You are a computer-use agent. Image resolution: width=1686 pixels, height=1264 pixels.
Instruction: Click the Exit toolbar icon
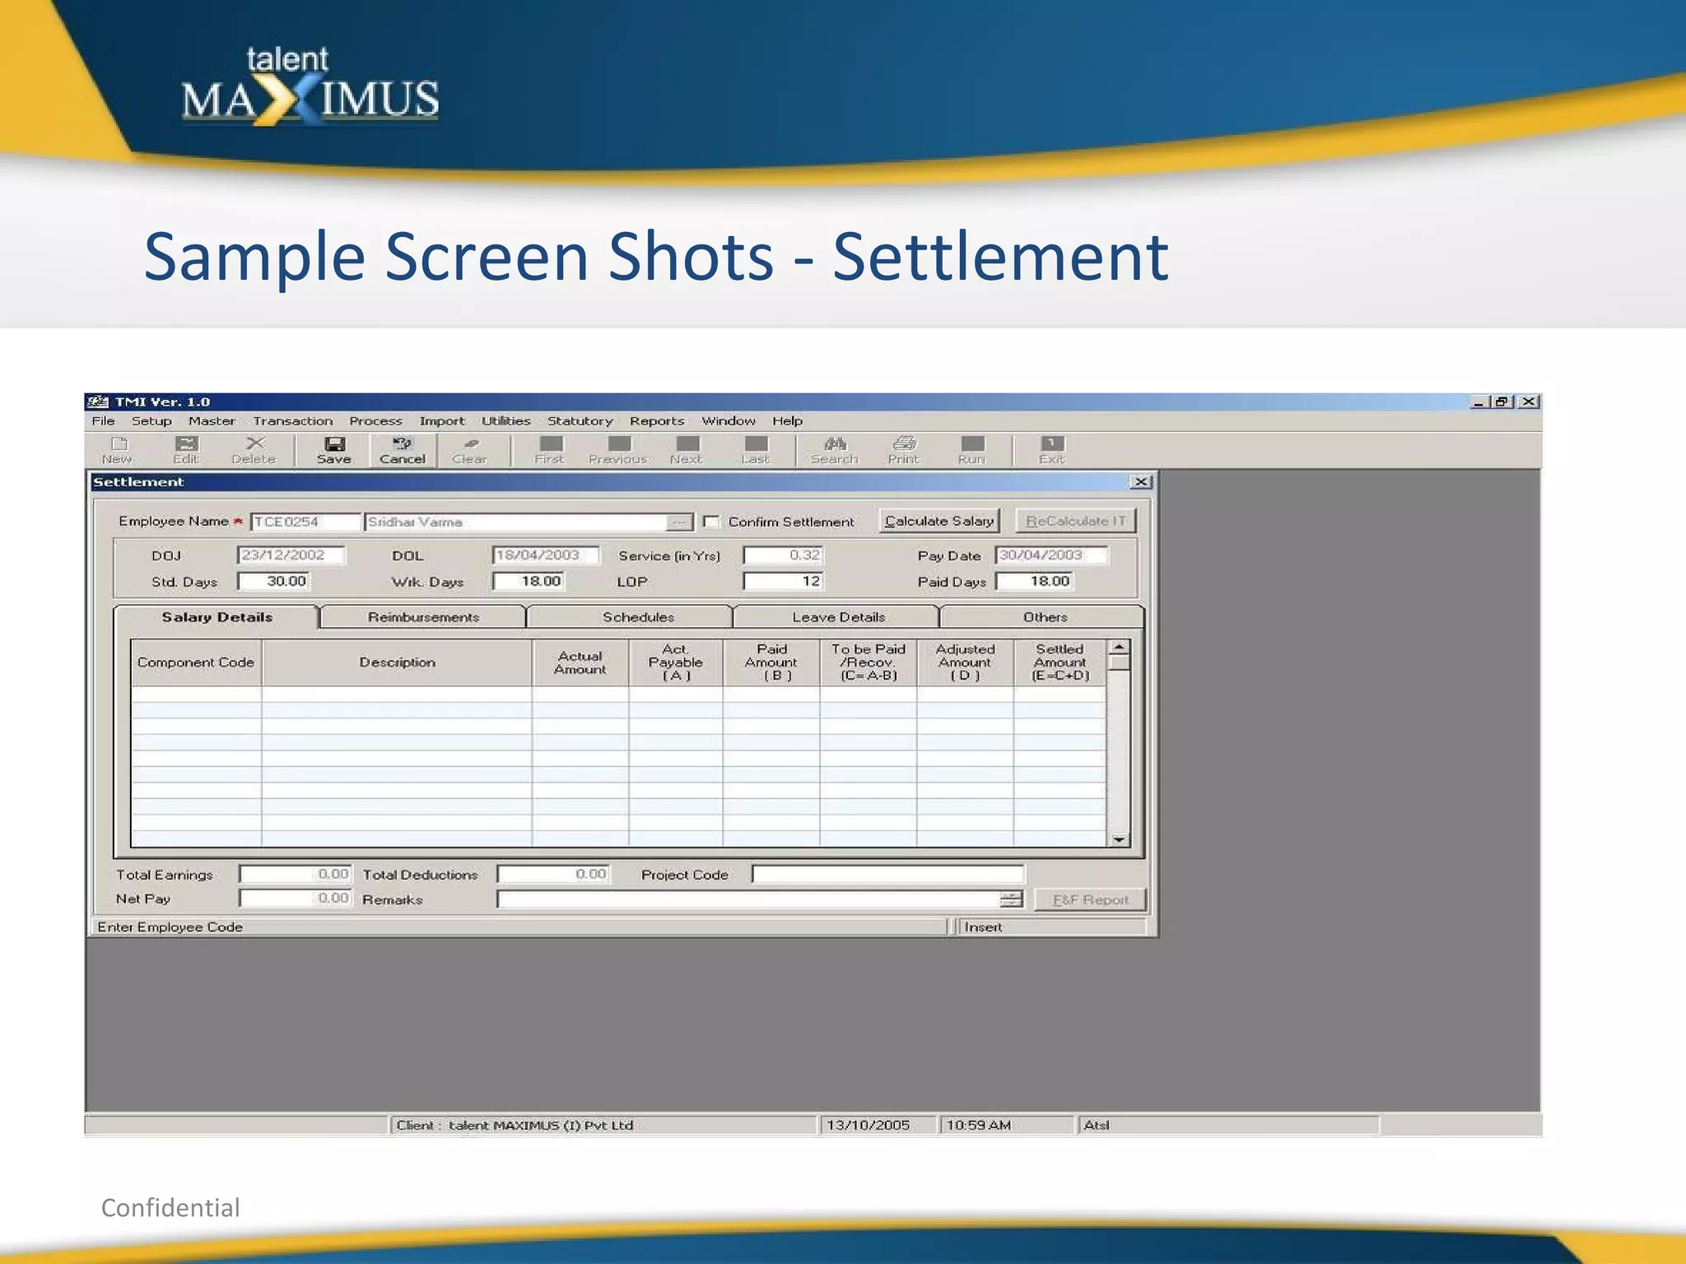coord(1052,450)
